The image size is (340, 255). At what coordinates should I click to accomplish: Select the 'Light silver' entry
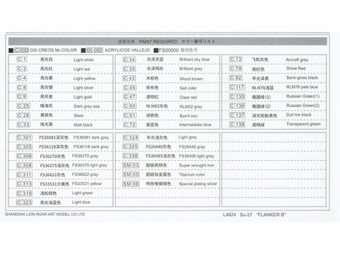click(x=84, y=88)
